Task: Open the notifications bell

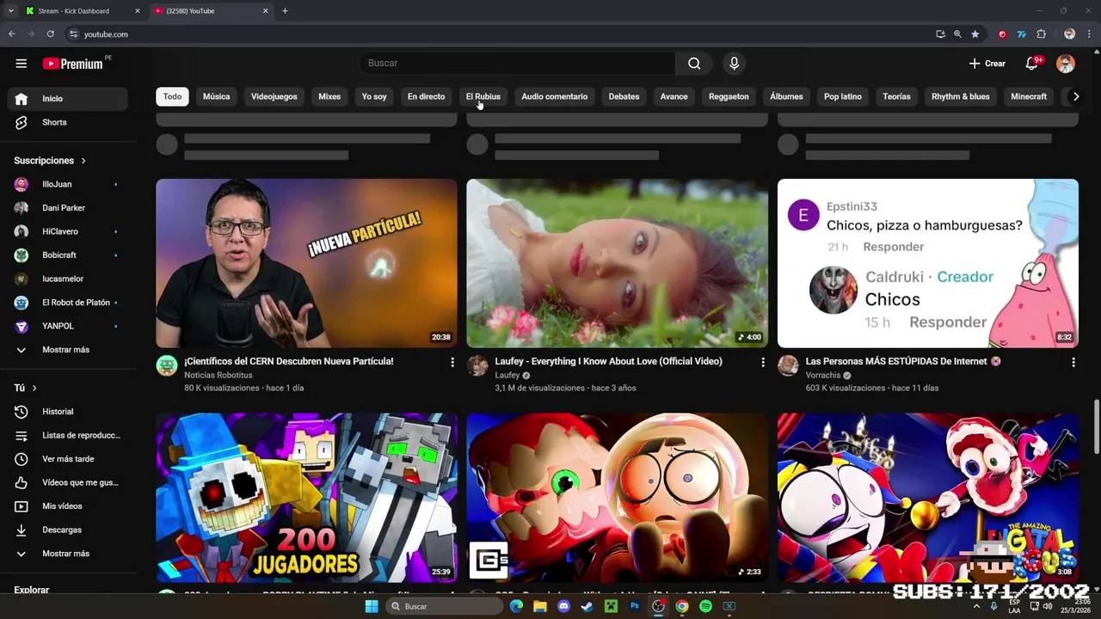Action: (1031, 64)
